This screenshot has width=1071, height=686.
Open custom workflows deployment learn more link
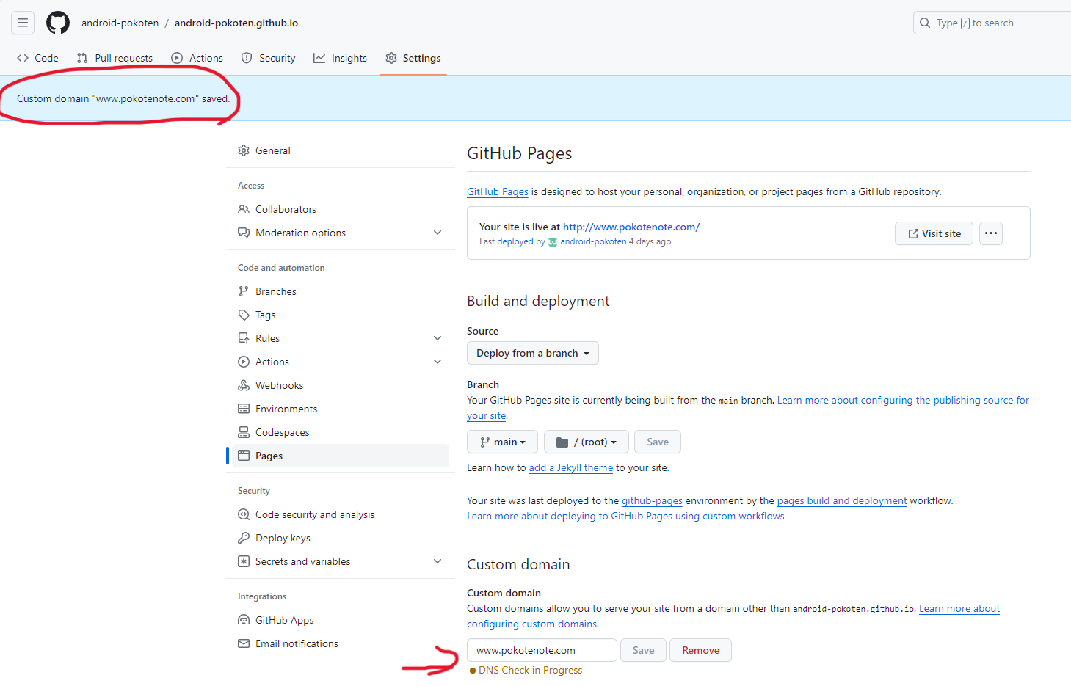point(625,516)
